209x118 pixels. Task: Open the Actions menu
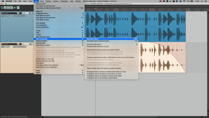[55, 1]
